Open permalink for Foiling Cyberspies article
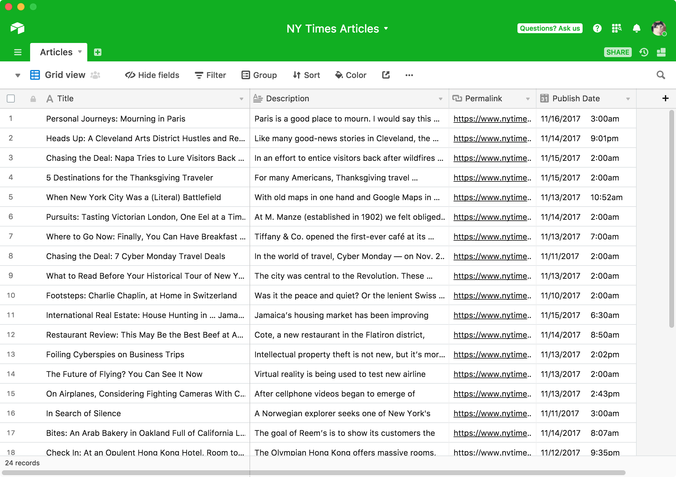The image size is (676, 477). coord(492,355)
